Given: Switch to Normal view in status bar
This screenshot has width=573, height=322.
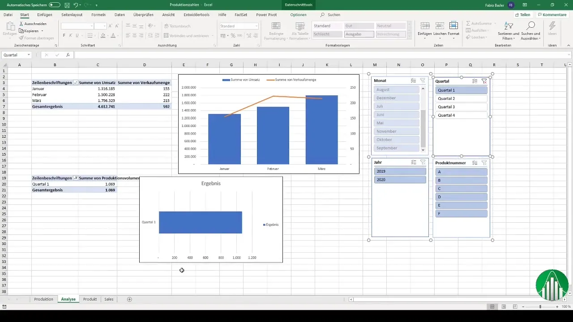Looking at the screenshot, I should point(492,306).
